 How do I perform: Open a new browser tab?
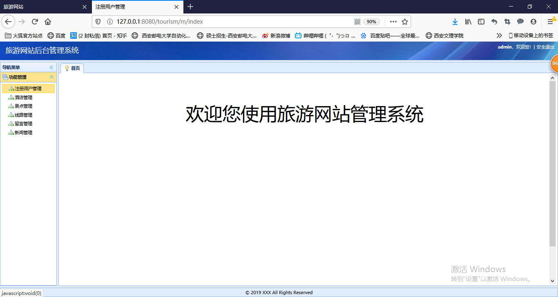point(190,7)
